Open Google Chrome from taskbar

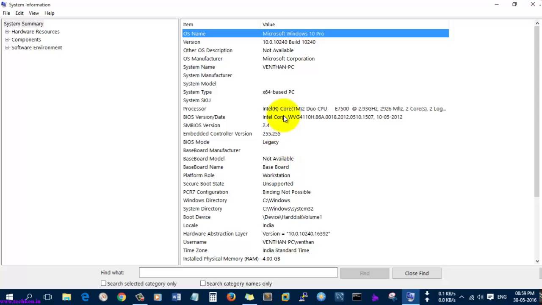pos(122,297)
